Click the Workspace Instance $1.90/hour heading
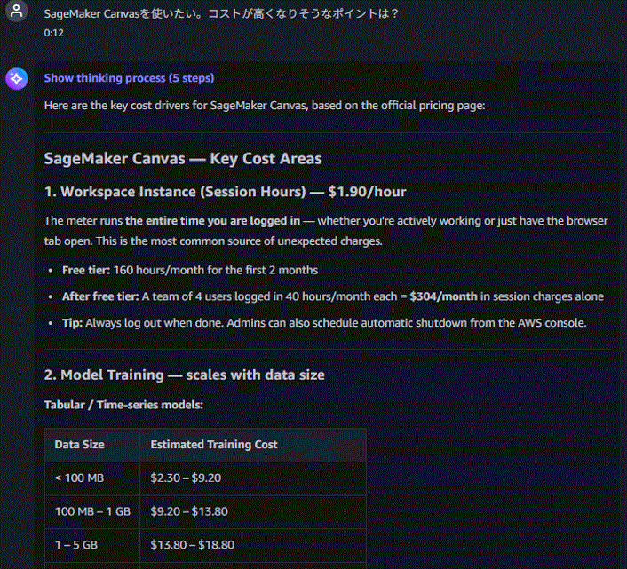 coord(225,192)
